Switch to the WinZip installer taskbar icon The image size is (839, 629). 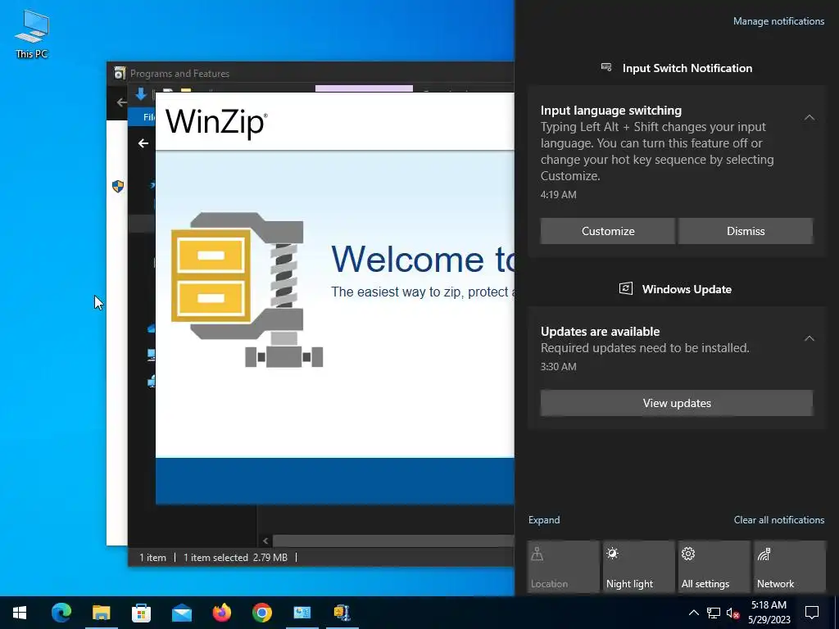342,613
